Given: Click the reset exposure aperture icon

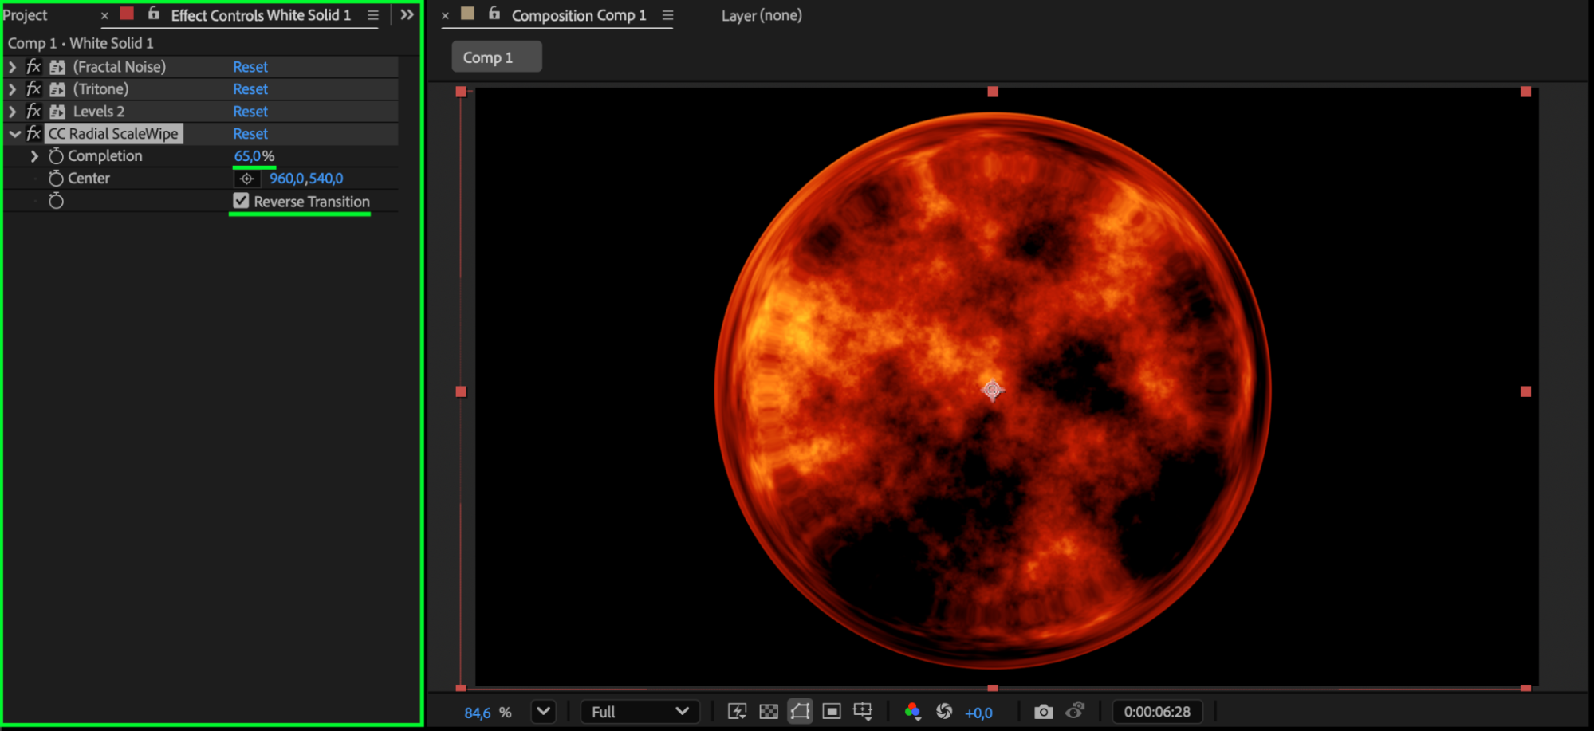Looking at the screenshot, I should pyautogui.click(x=944, y=712).
